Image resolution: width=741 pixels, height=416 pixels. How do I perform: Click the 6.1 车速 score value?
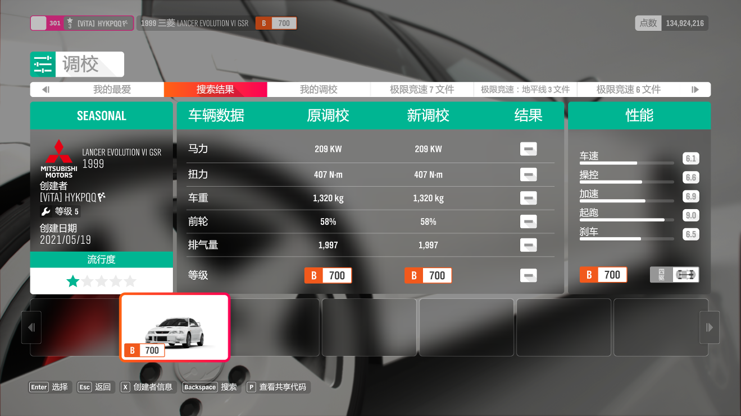[x=690, y=159]
